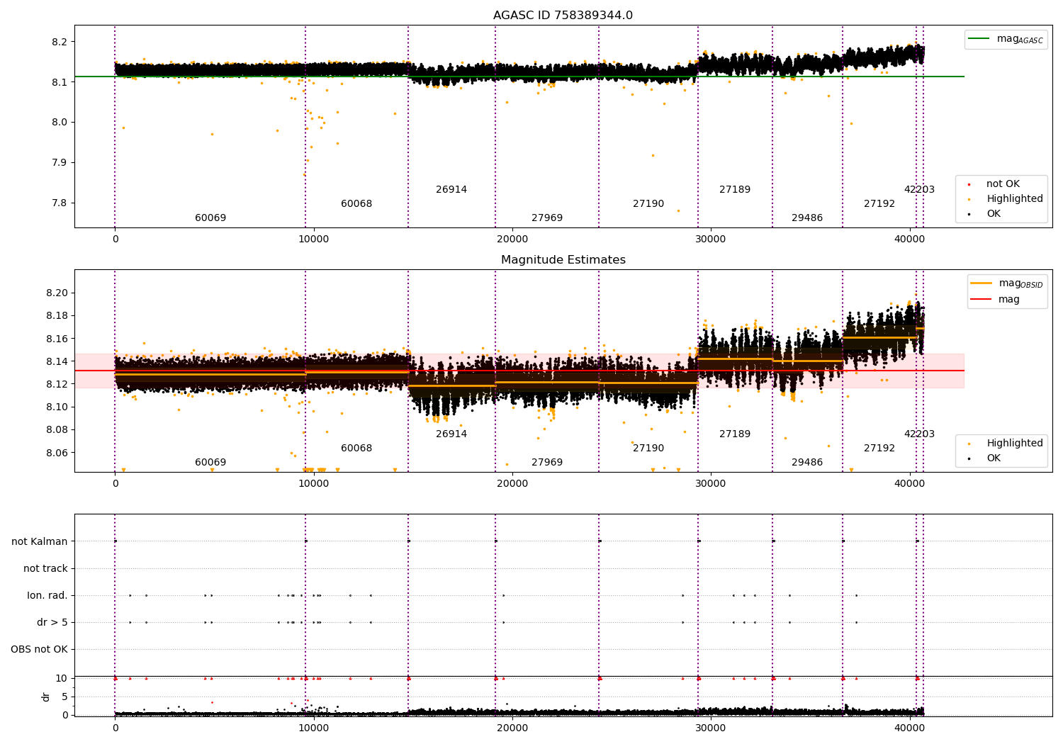Viewport: 1063px width, 744px height.
Task: Click the black OK marker in top legend
Action: (x=969, y=214)
